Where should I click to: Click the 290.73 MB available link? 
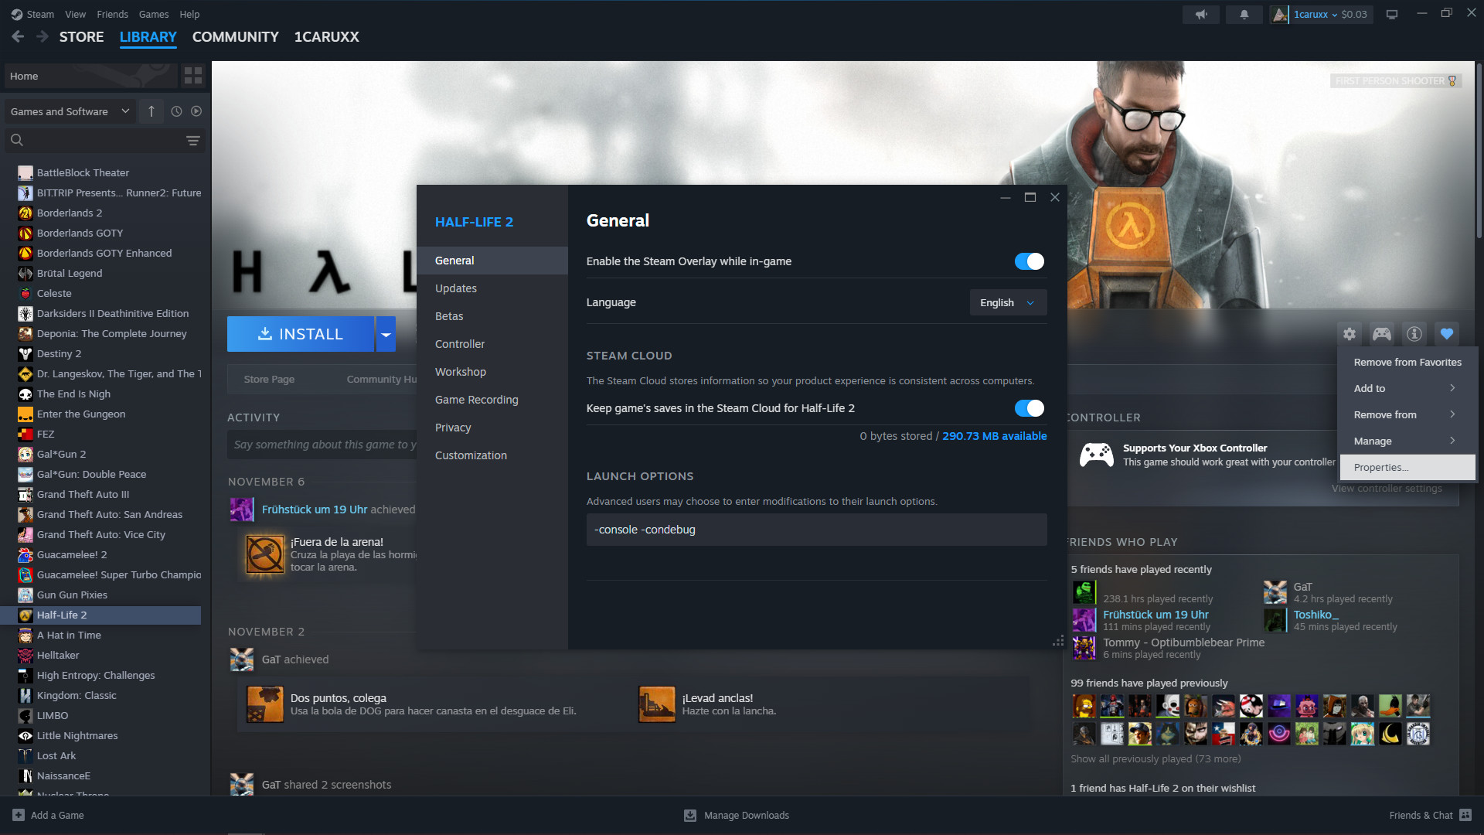pos(995,436)
